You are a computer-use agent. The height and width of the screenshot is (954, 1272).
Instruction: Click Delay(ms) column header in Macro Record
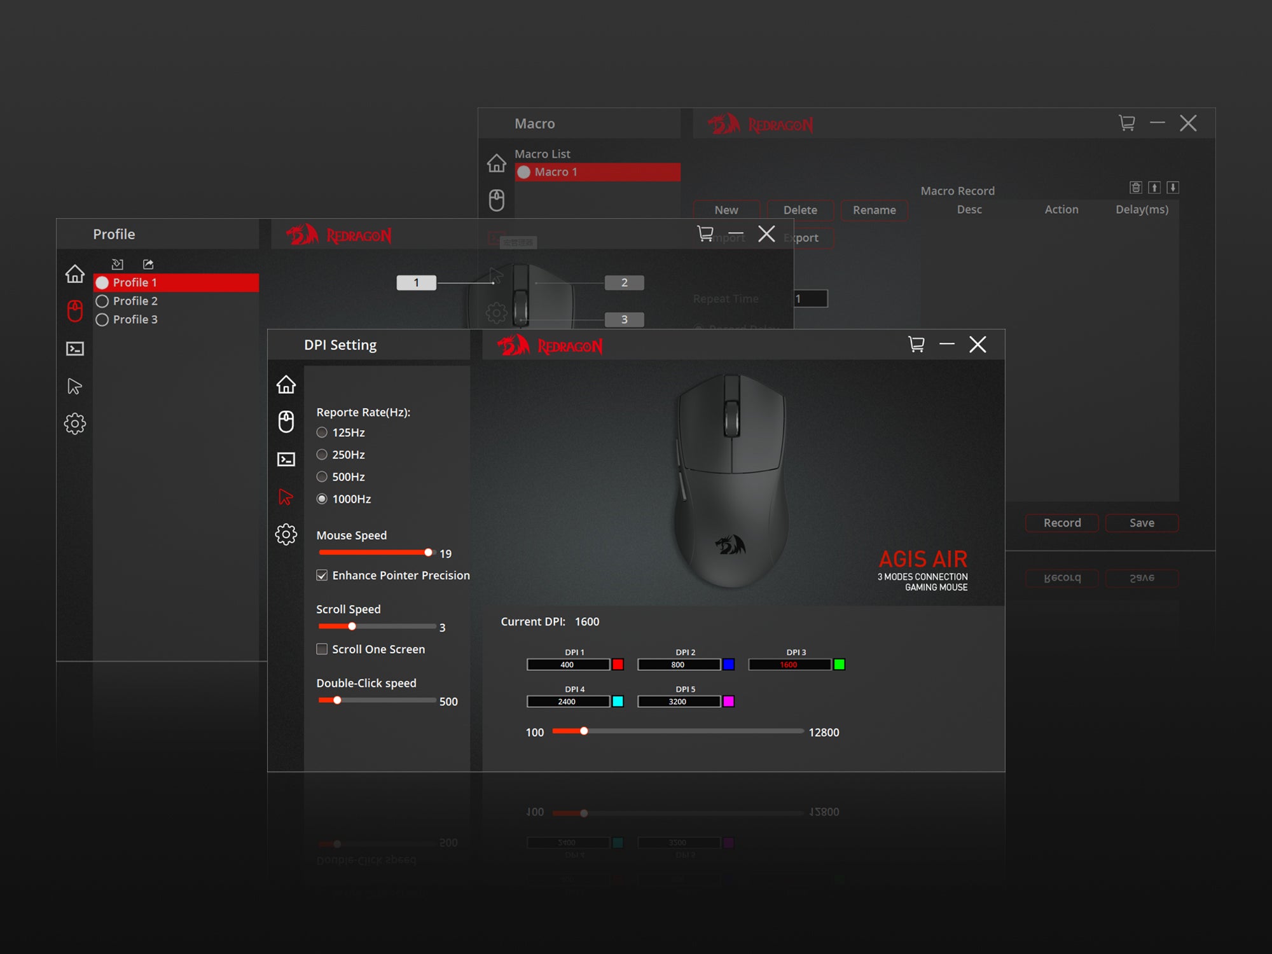click(1142, 209)
